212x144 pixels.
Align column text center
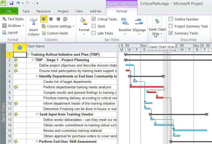pos(51,19)
